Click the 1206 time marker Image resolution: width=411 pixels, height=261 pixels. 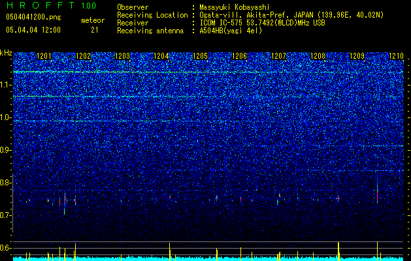(240, 56)
